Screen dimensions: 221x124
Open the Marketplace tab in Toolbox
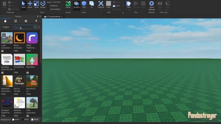click(5, 21)
